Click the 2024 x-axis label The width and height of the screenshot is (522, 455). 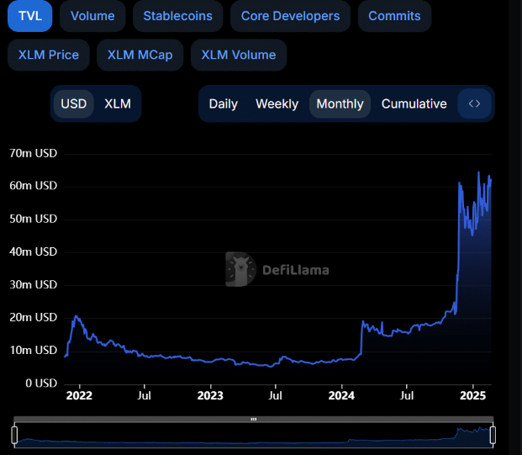pos(341,396)
